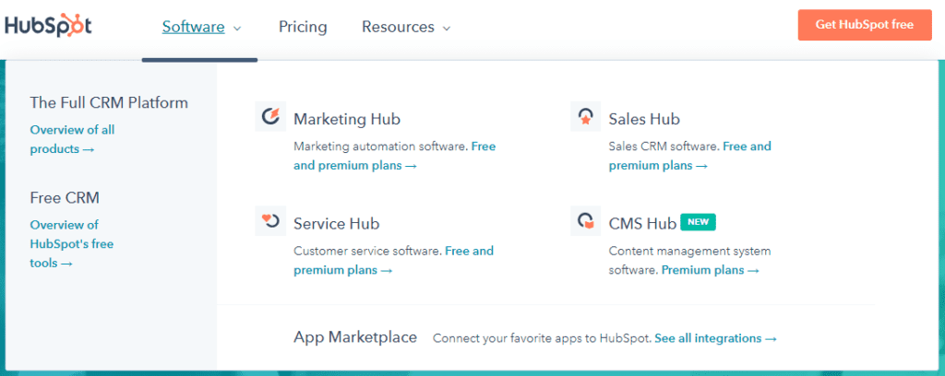This screenshot has width=945, height=376.
Task: Click the Service Hub icon
Action: coord(270,221)
